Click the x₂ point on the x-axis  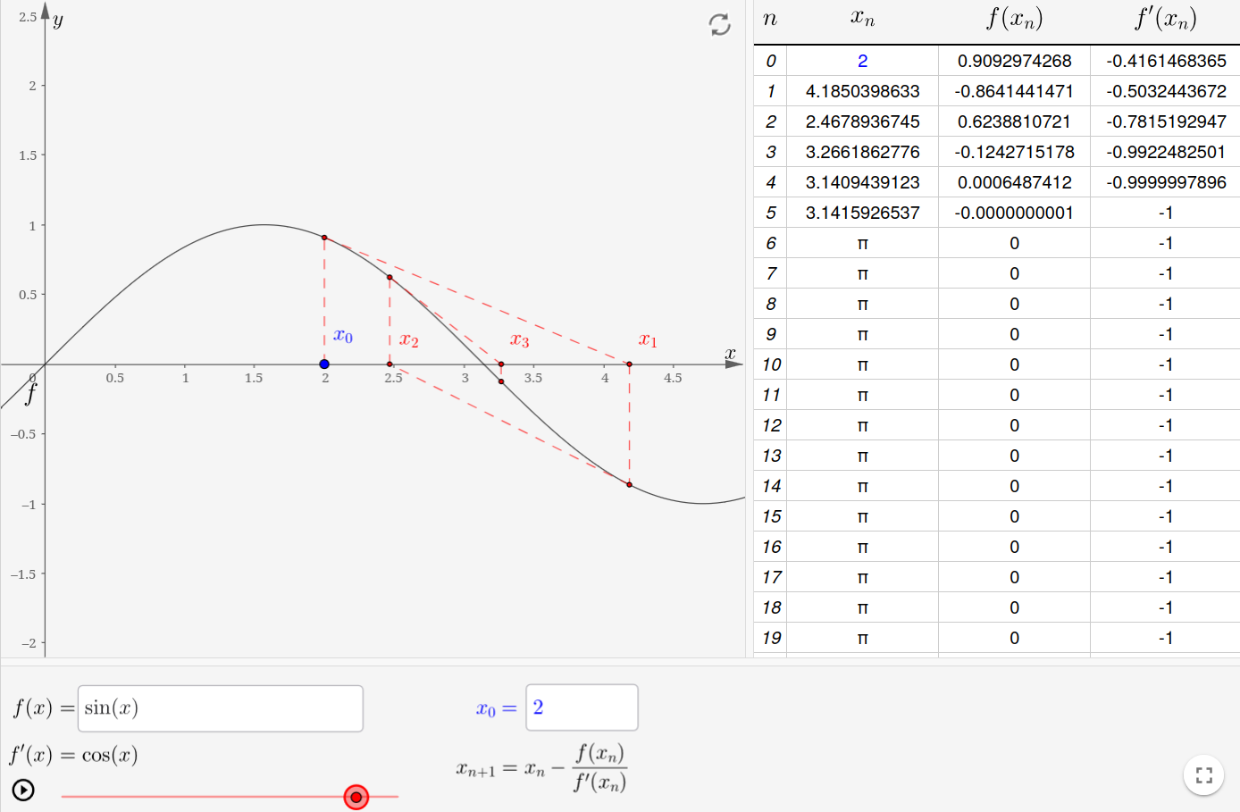[390, 364]
